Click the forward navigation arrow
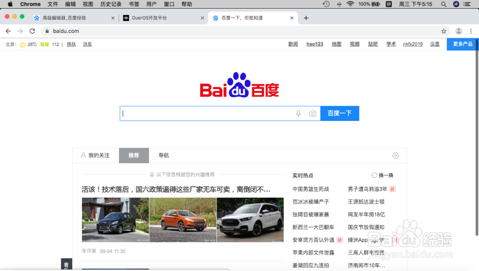Screen dimensions: 479x271 [x=20, y=31]
